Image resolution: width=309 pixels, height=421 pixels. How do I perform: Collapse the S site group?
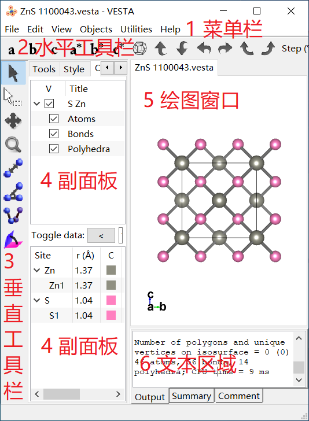37,300
